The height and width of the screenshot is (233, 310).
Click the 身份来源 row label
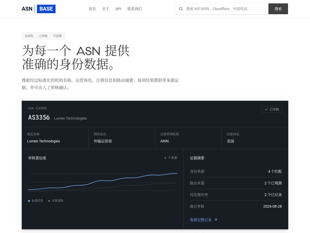tap(197, 171)
